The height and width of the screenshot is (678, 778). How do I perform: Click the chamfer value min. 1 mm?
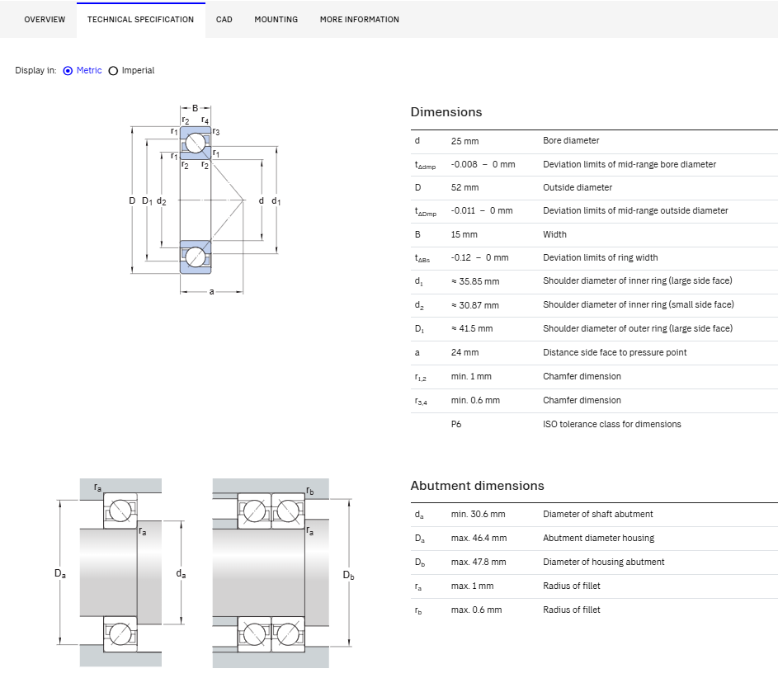[471, 376]
